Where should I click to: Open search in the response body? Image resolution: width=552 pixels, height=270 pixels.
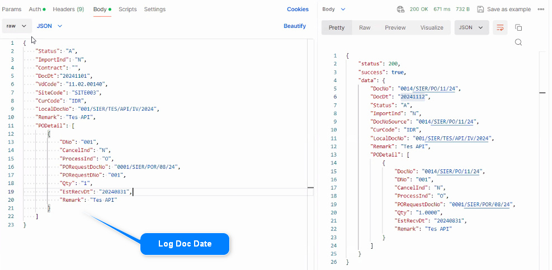[518, 42]
